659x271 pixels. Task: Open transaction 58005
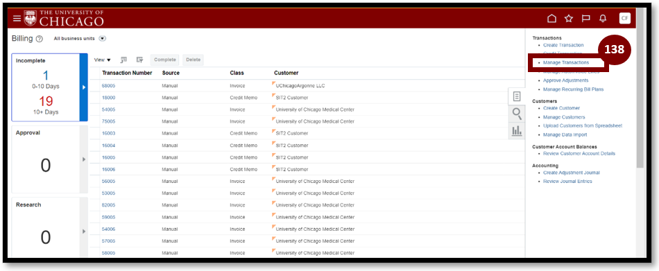point(108,253)
